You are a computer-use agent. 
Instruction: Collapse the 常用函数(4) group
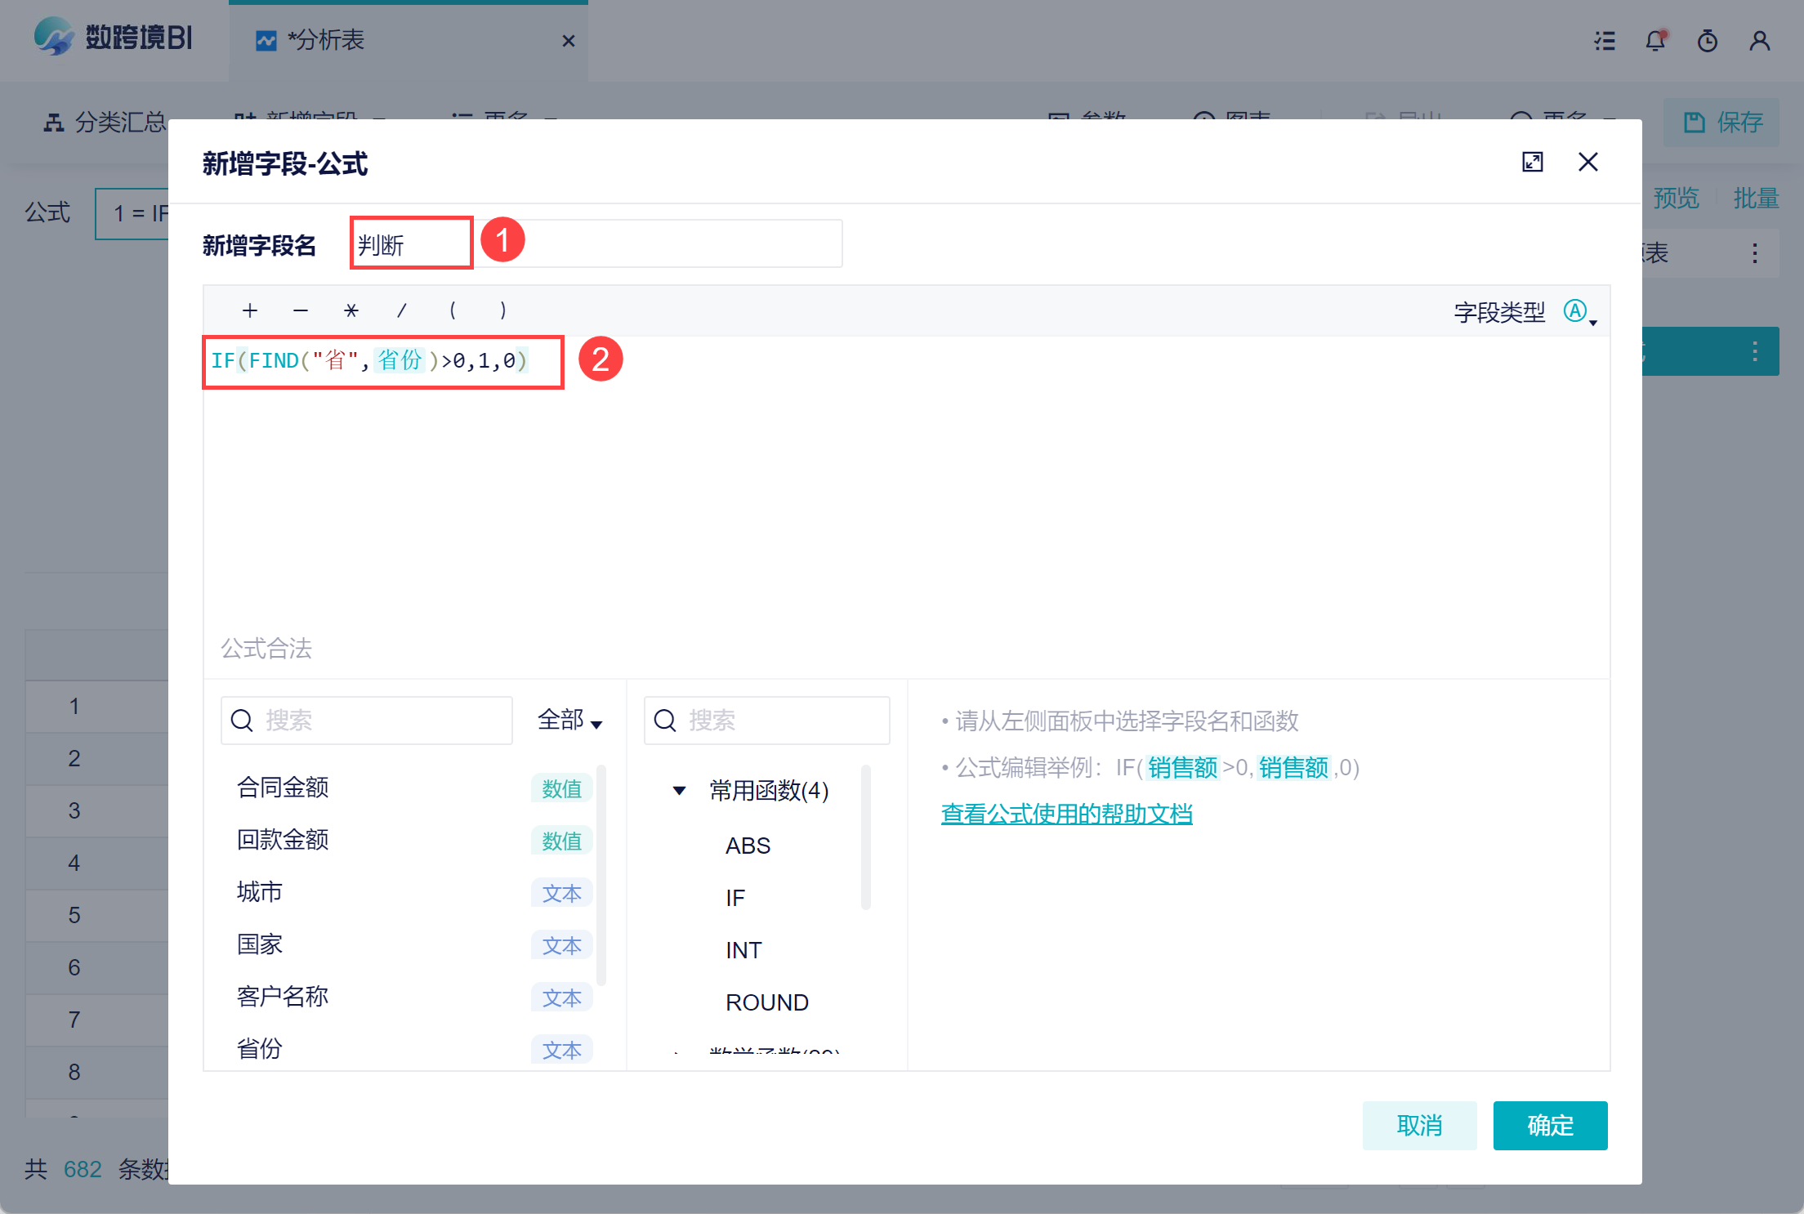coord(679,790)
